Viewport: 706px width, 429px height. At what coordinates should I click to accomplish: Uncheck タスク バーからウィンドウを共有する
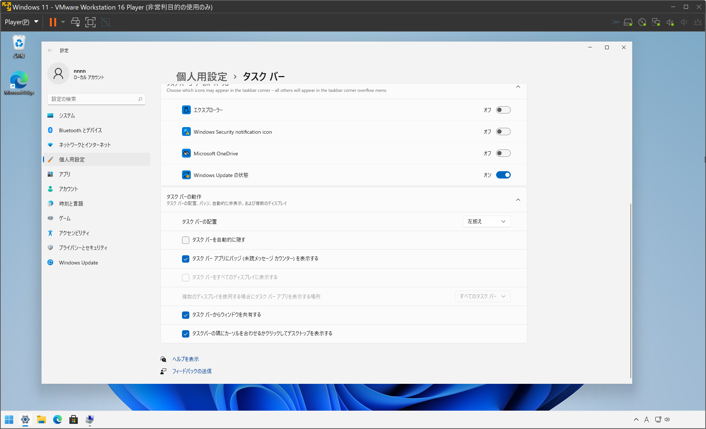point(186,315)
